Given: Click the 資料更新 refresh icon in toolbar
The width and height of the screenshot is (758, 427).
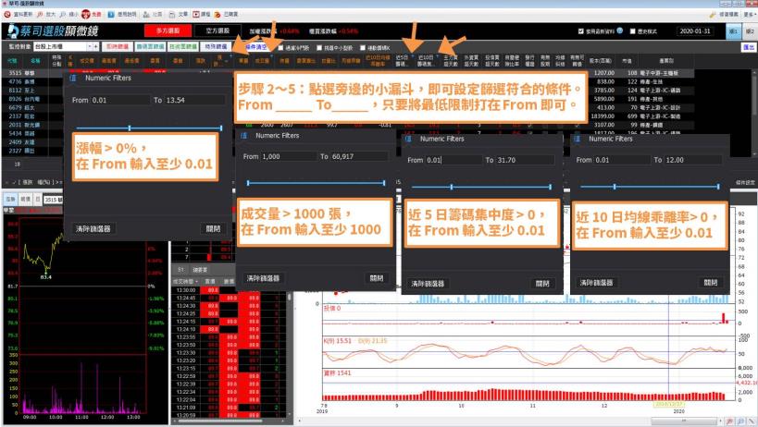Looking at the screenshot, I should (x=7, y=15).
